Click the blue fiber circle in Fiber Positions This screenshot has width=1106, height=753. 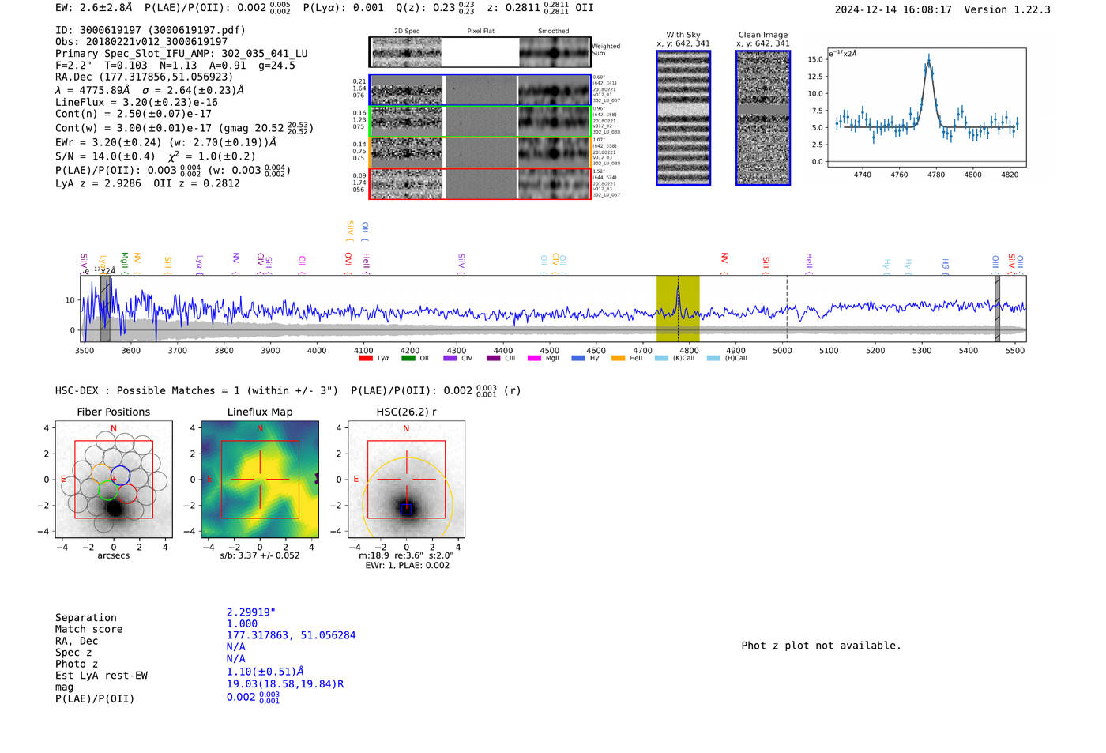(x=120, y=476)
